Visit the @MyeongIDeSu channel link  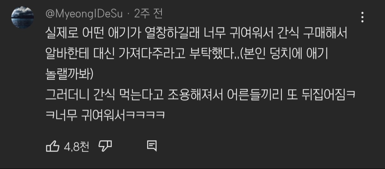(x=84, y=15)
